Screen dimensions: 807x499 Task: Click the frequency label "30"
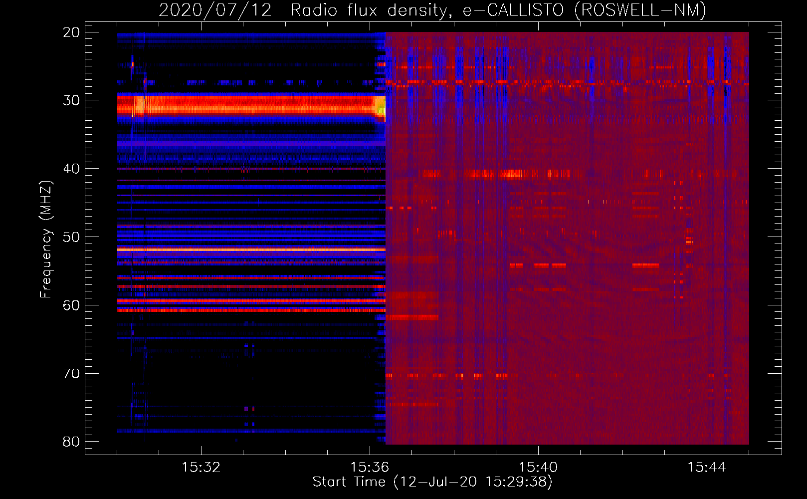click(71, 100)
